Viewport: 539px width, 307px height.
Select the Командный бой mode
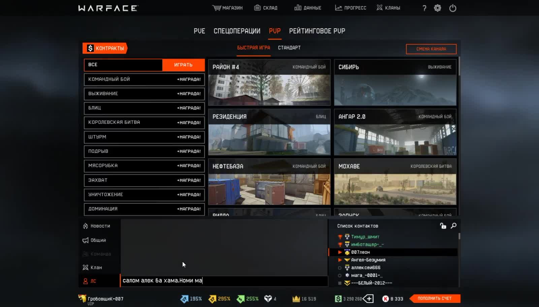(x=144, y=79)
